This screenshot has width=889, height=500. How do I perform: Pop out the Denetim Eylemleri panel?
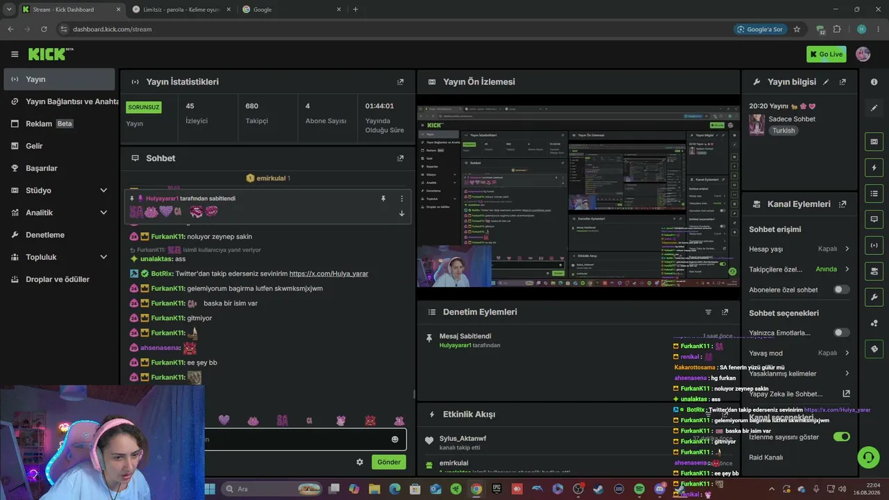(x=725, y=312)
